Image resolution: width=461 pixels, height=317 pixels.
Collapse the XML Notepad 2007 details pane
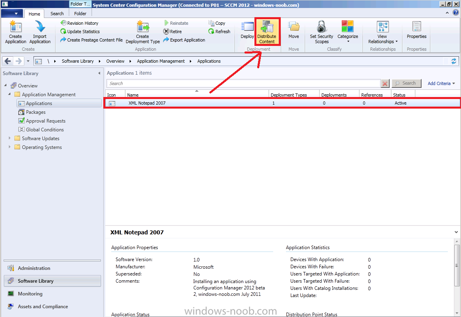click(x=456, y=232)
